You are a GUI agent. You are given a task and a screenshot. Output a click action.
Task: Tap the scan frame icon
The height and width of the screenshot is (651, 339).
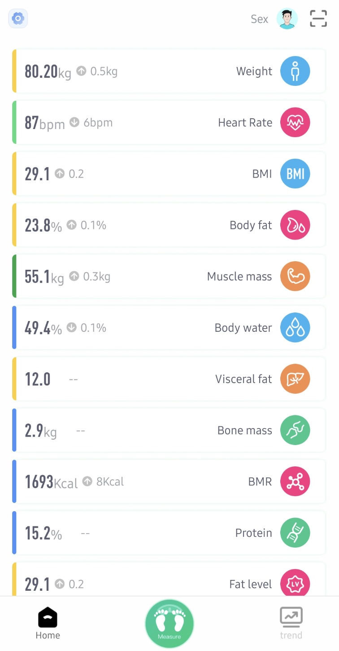coord(318,19)
